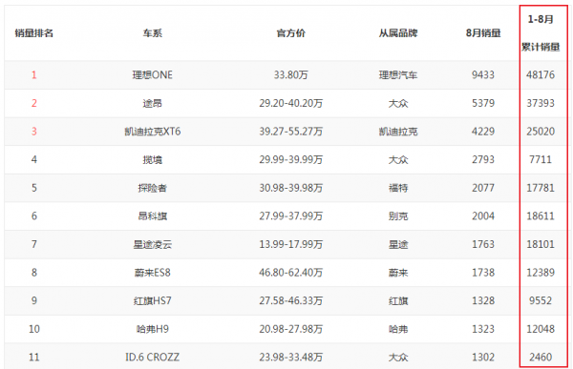Select the 星途凌云 car series cell
The width and height of the screenshot is (573, 369).
click(153, 244)
